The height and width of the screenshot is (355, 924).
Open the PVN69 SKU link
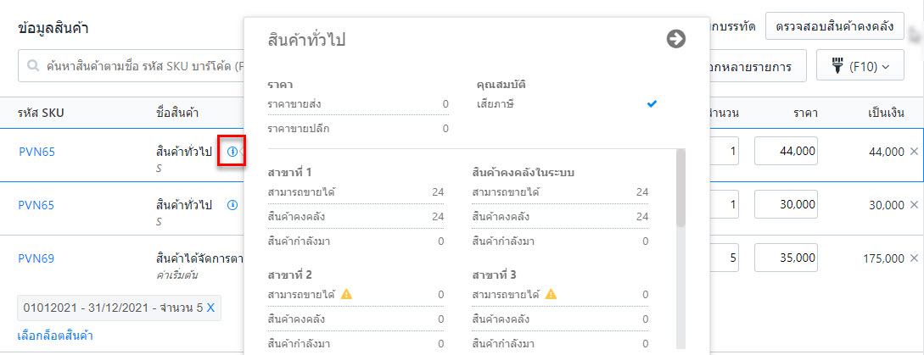click(x=36, y=258)
